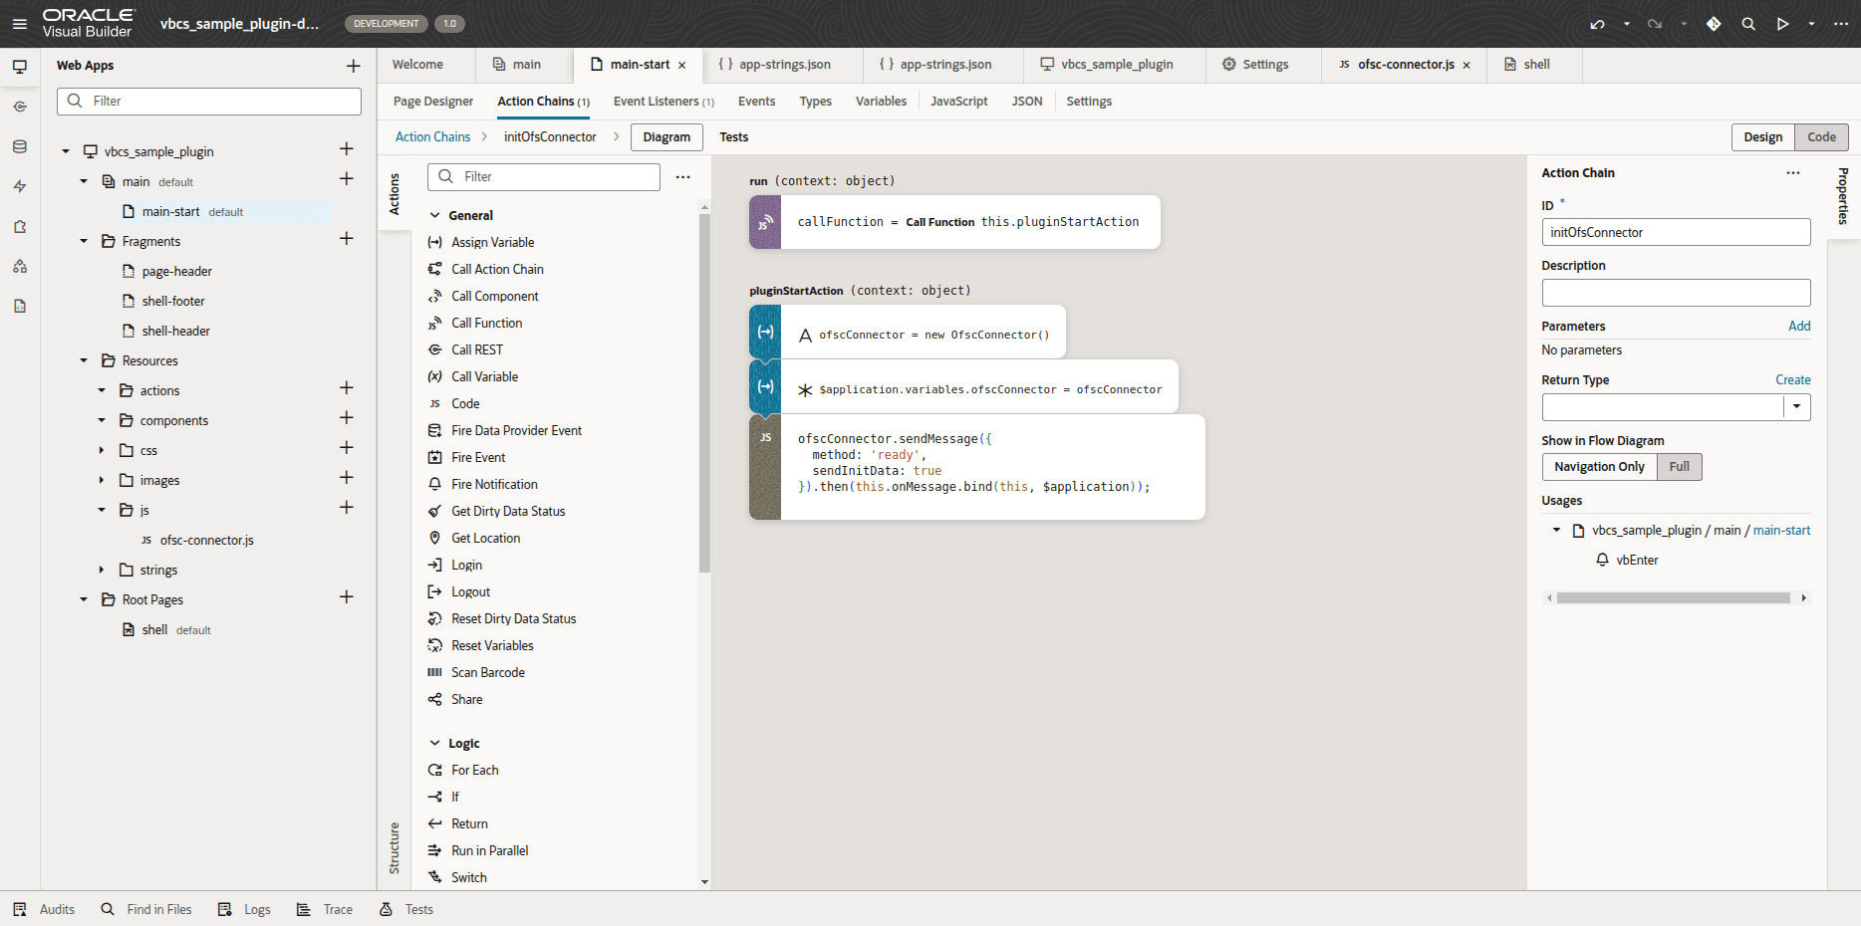The image size is (1861, 926).
Task: Pick the Scan Barcode action
Action: (x=488, y=672)
